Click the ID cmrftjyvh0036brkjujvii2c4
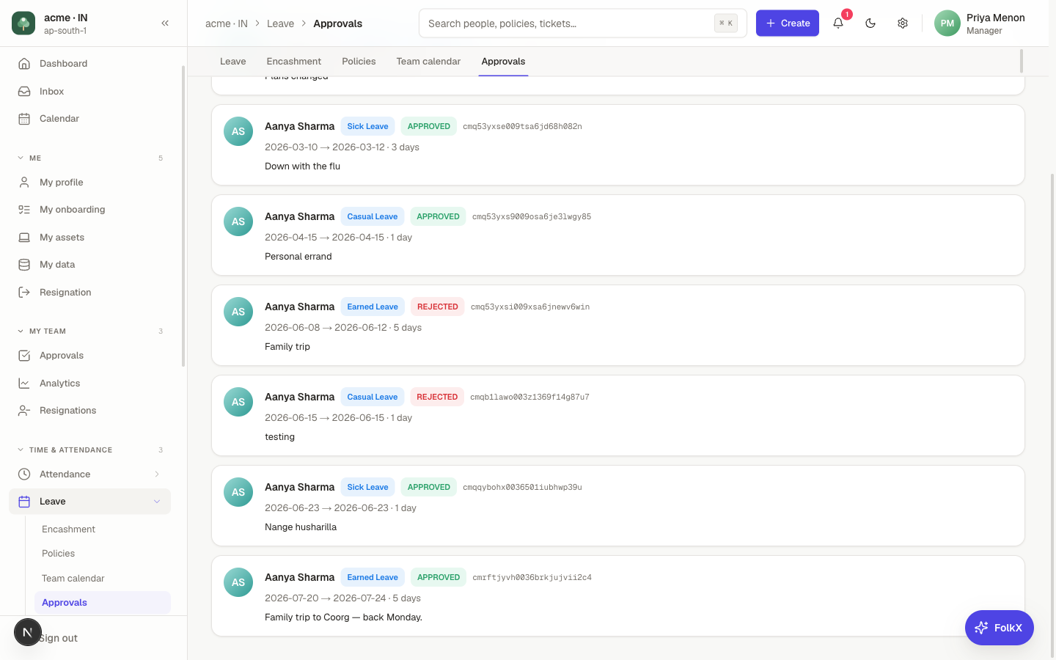 (532, 577)
